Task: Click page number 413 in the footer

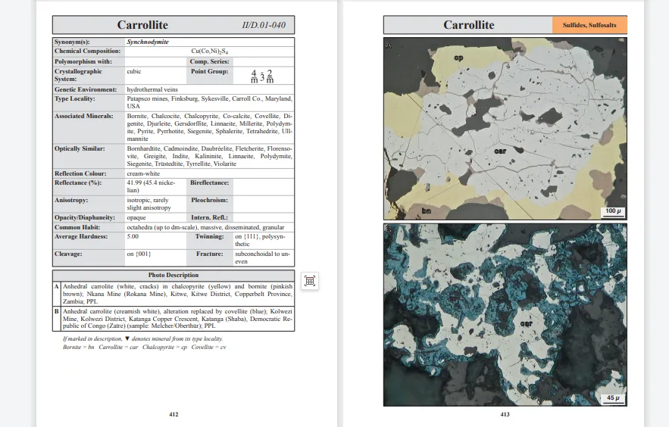Action: pyautogui.click(x=505, y=414)
